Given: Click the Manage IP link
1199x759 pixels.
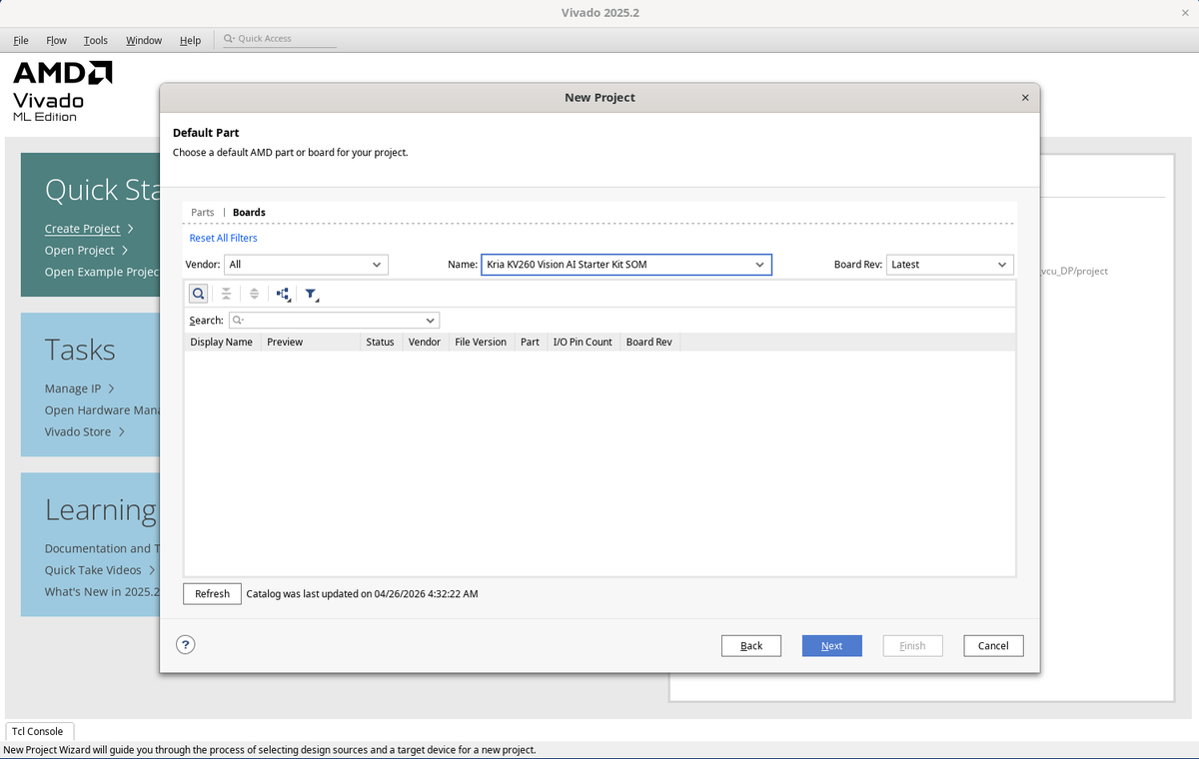Looking at the screenshot, I should click(73, 388).
